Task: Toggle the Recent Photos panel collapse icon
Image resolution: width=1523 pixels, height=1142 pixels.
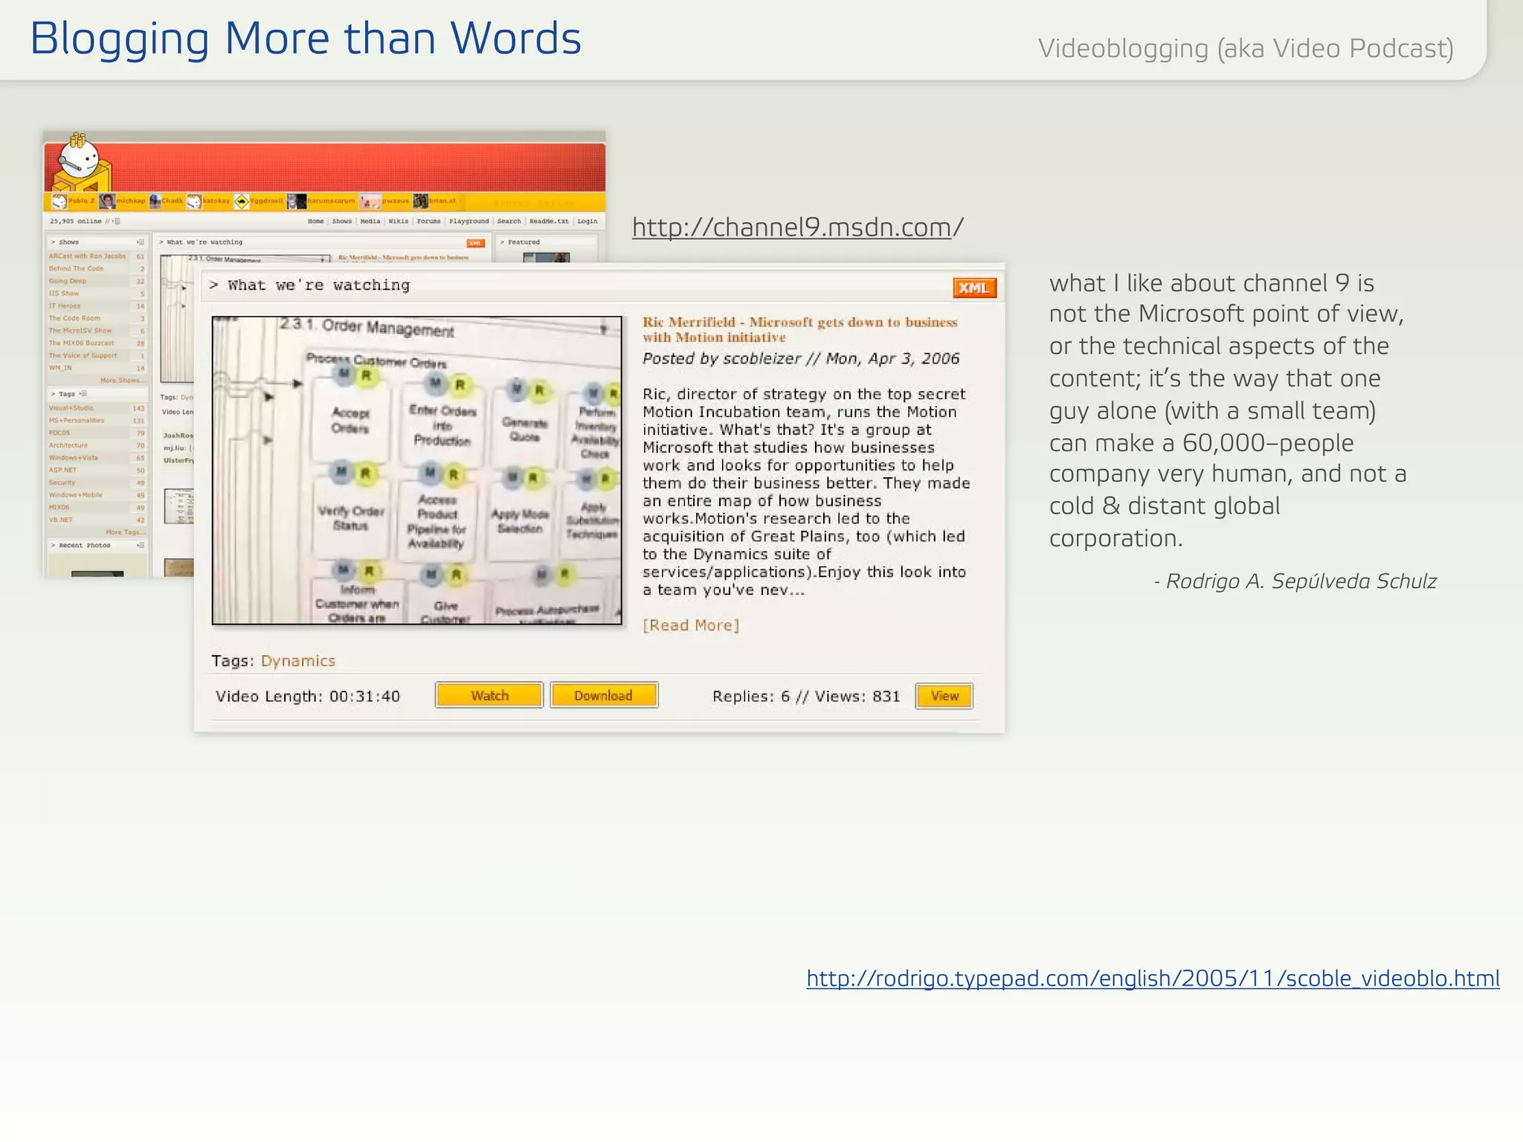Action: point(141,546)
